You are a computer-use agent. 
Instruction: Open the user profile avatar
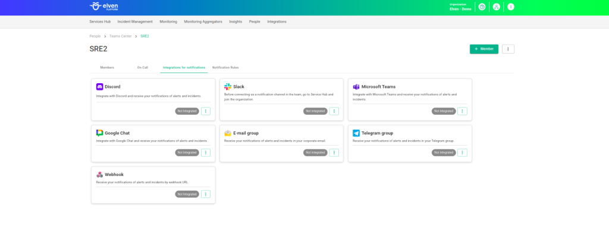510,7
